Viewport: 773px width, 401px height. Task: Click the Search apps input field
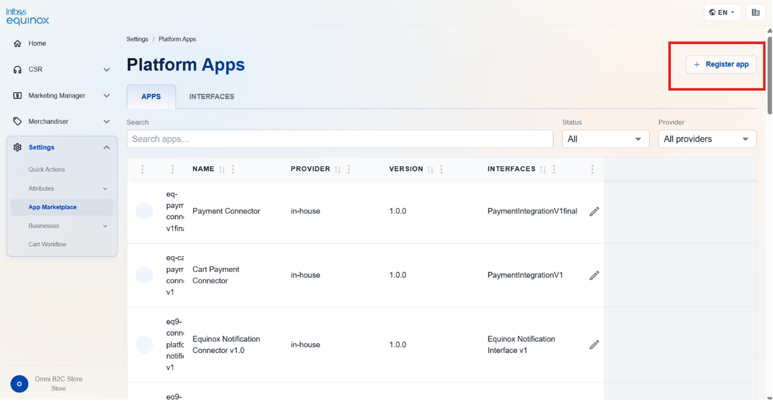tap(340, 139)
